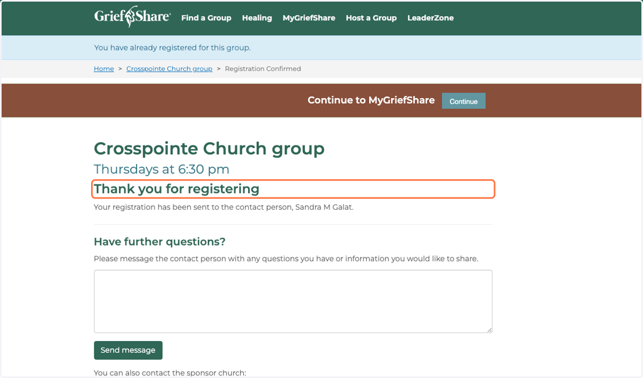Viewport: 643px width, 378px height.
Task: Select the Thursdays at 6:30 pm text
Action: (x=161, y=169)
